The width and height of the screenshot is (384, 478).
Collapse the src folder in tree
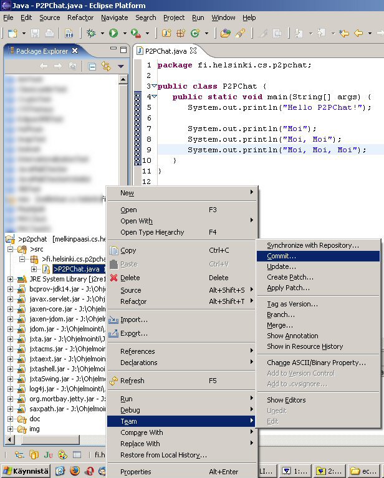pos(11,249)
